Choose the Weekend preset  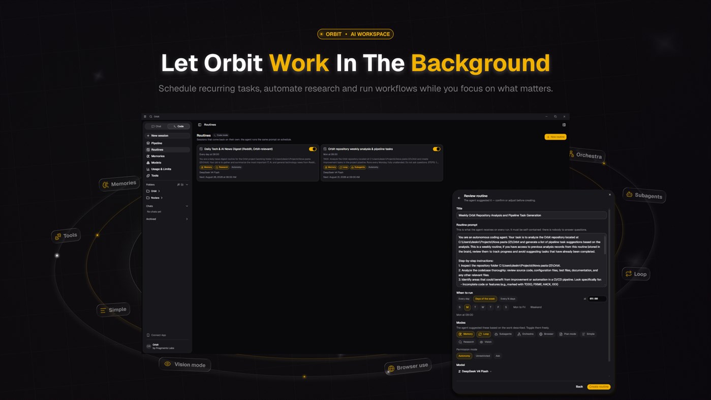[536, 307]
